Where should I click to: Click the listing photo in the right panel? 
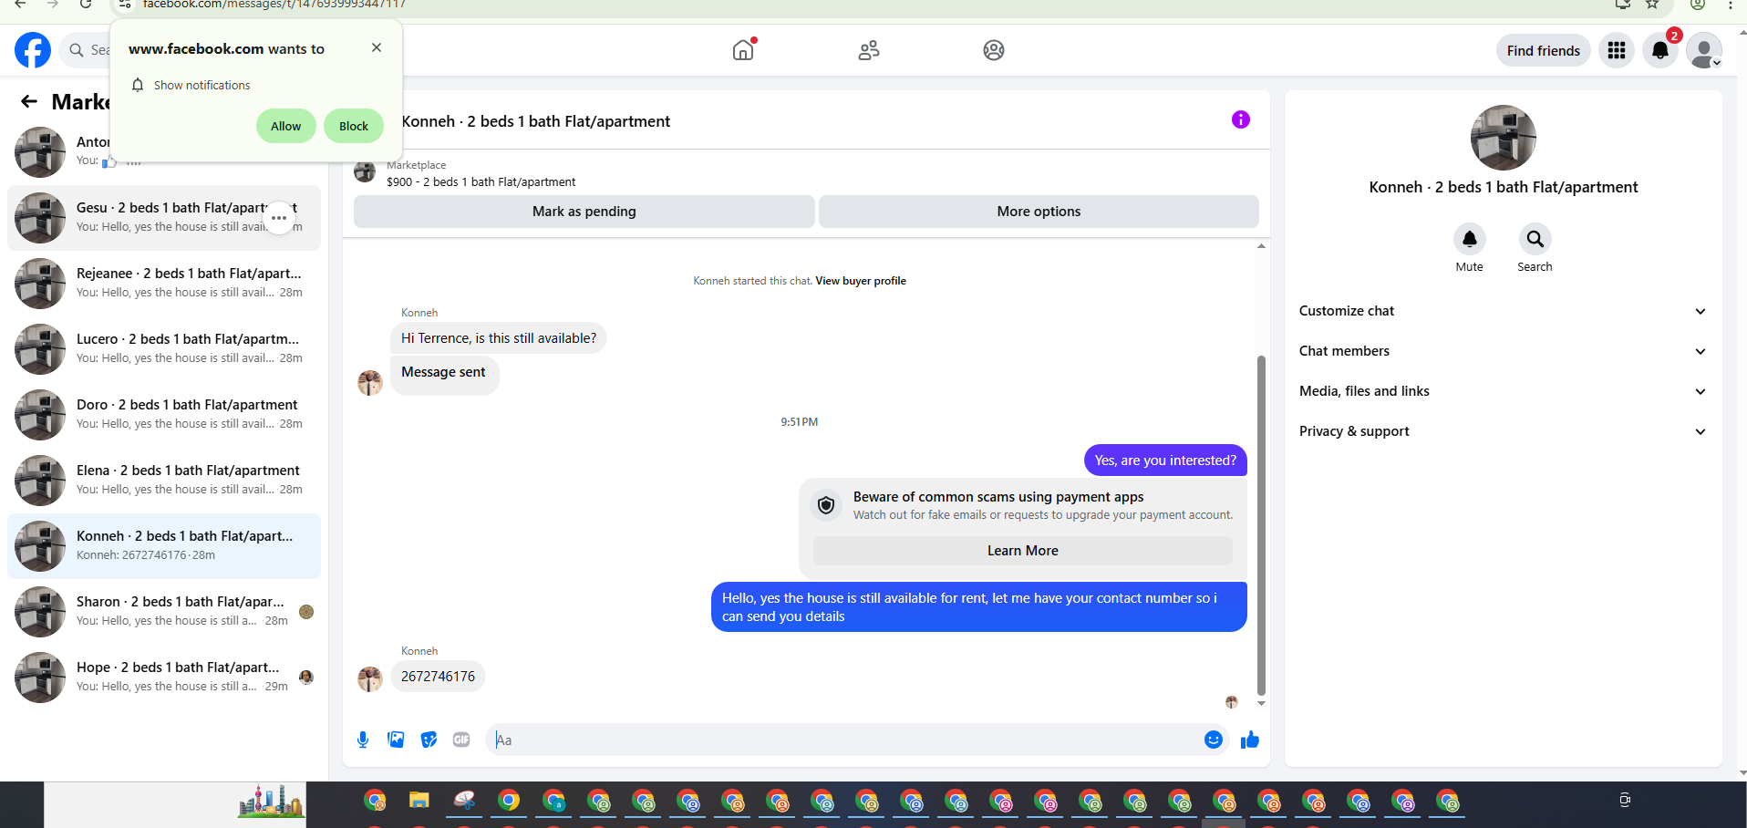click(x=1504, y=138)
